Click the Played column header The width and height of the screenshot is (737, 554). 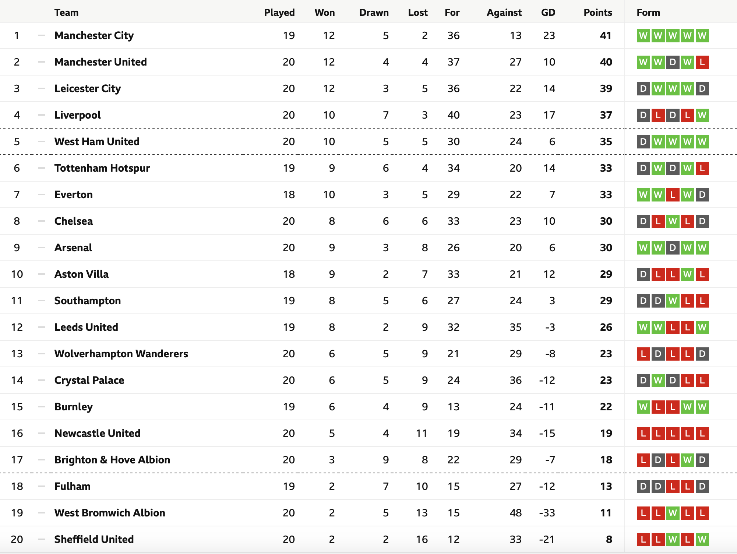click(279, 13)
